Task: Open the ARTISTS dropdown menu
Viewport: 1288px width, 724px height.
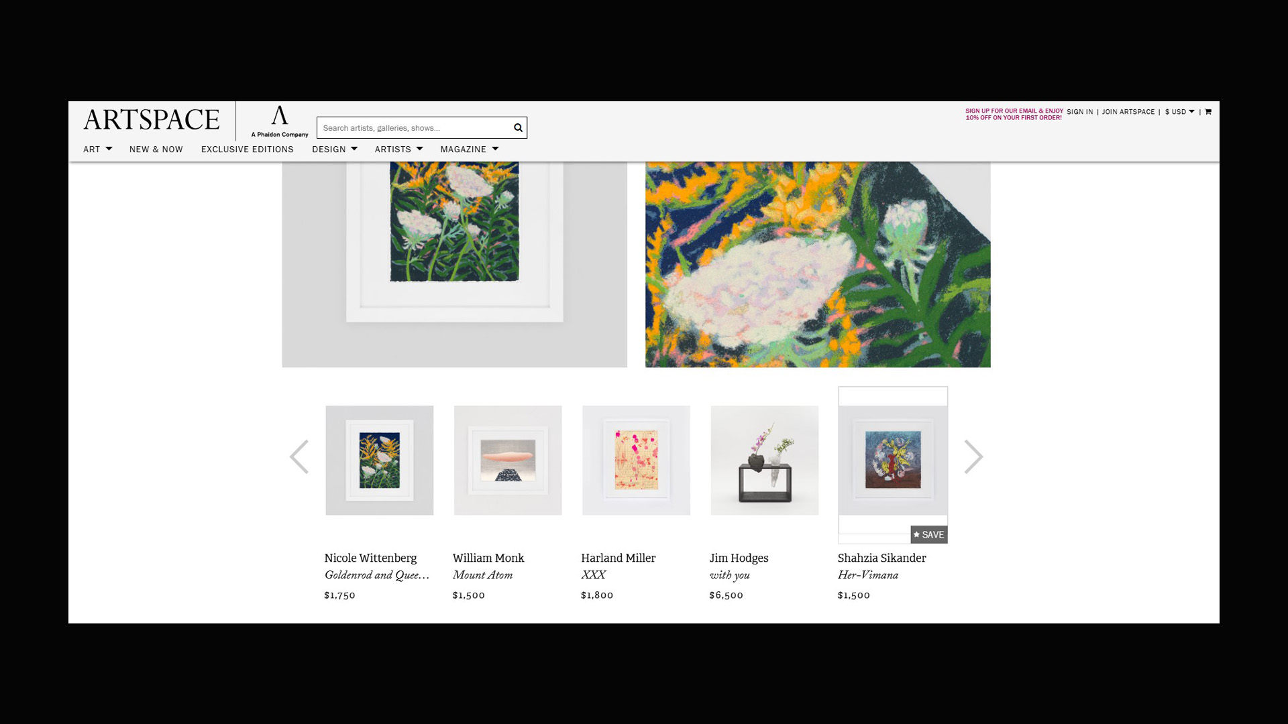Action: pos(399,149)
